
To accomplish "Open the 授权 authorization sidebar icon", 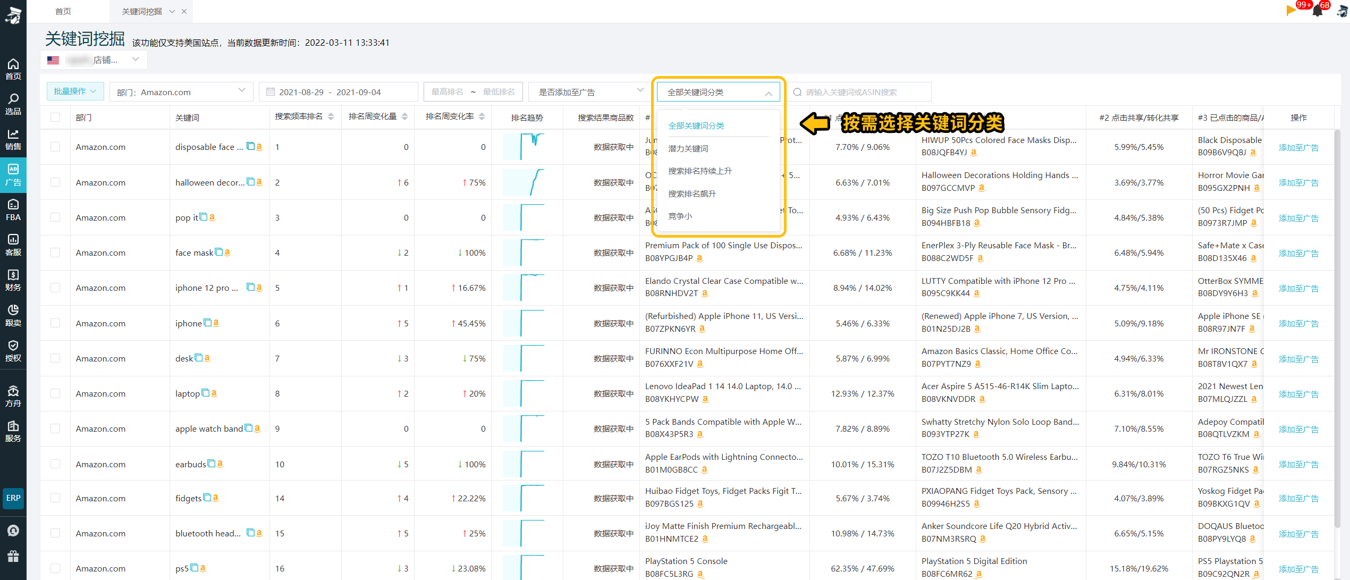I will 13,351.
